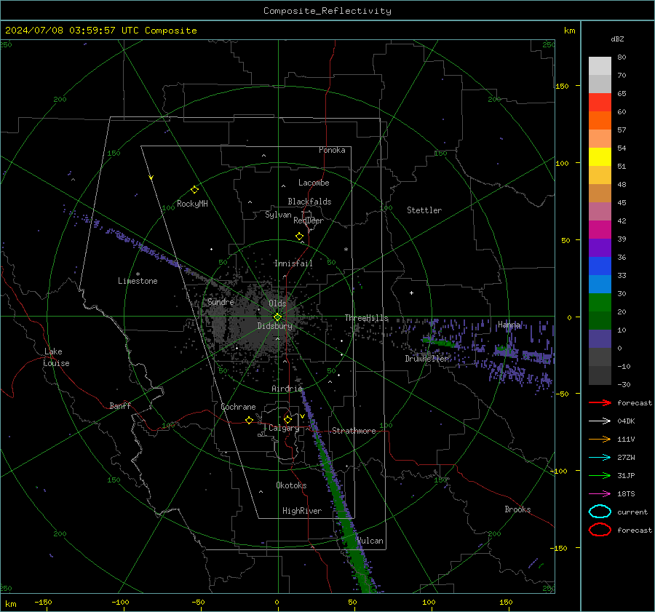
Task: Click the Cochrane label
Action: coord(238,407)
